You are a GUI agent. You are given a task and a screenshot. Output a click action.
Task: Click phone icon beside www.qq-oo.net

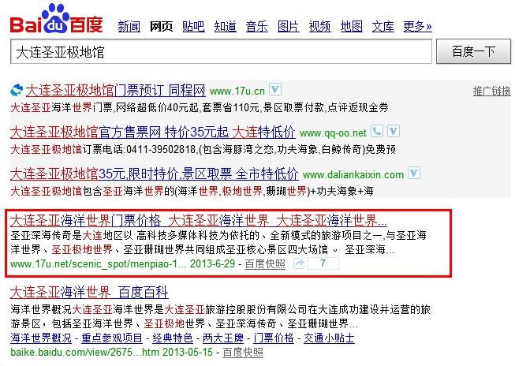[377, 132]
